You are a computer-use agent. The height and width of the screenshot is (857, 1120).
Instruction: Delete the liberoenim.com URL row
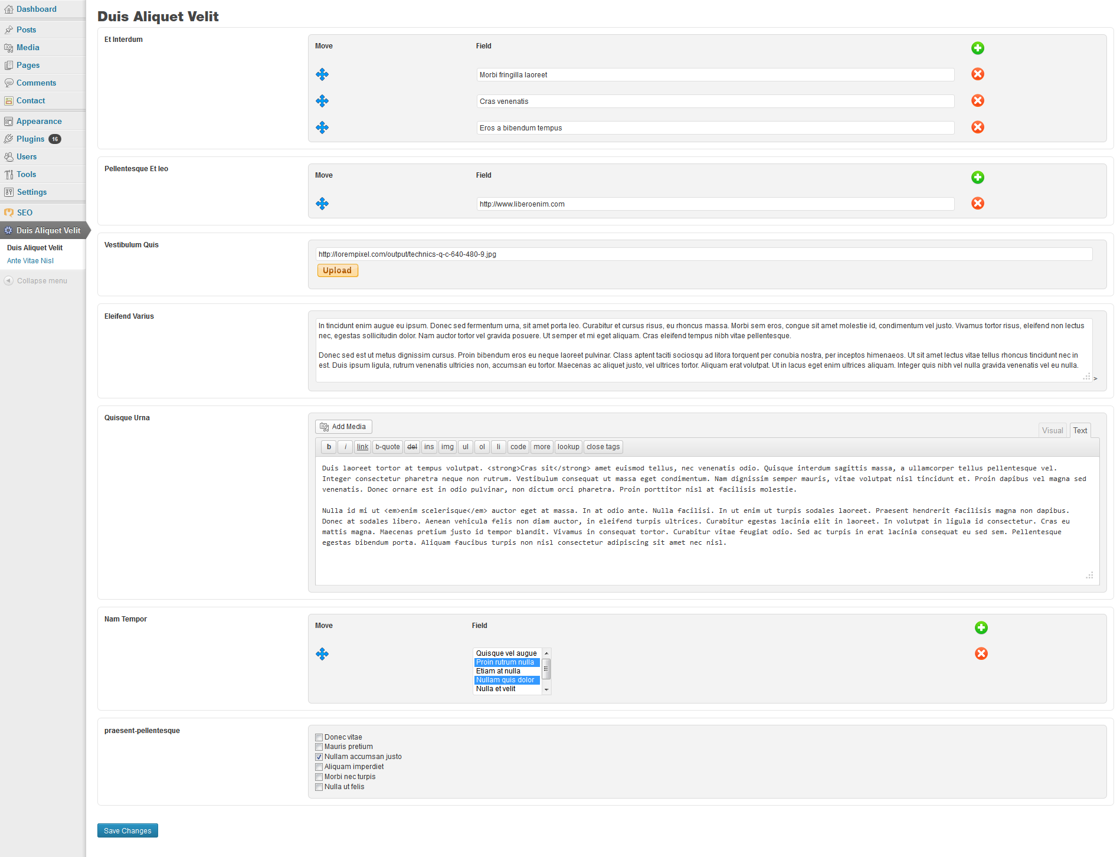tap(977, 203)
